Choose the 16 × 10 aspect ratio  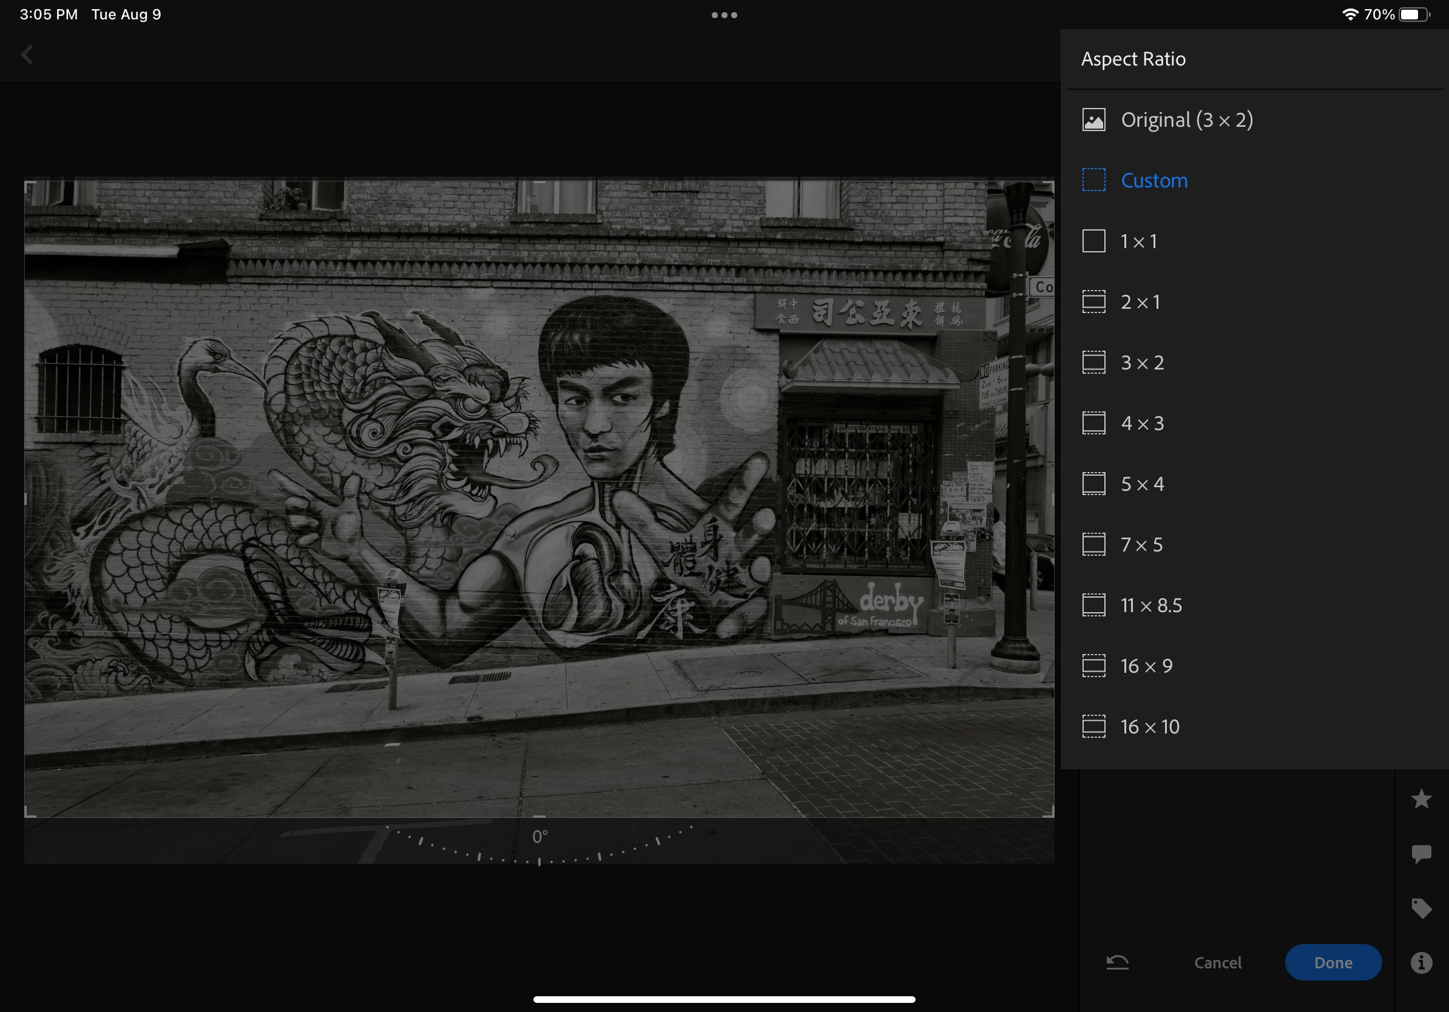point(1149,726)
